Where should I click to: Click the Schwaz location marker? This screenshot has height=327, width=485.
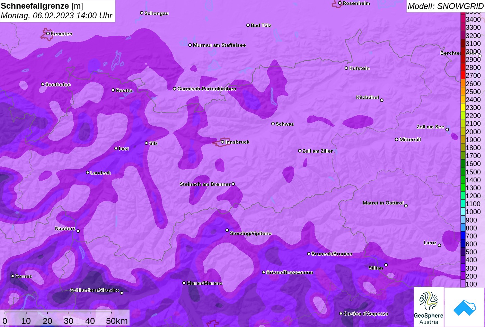273,124
